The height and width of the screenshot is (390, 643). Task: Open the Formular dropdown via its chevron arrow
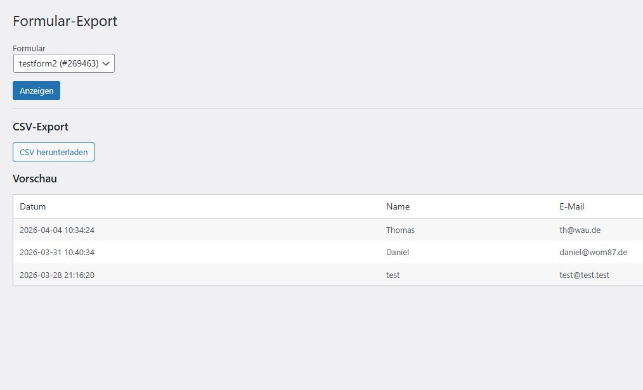pyautogui.click(x=106, y=63)
